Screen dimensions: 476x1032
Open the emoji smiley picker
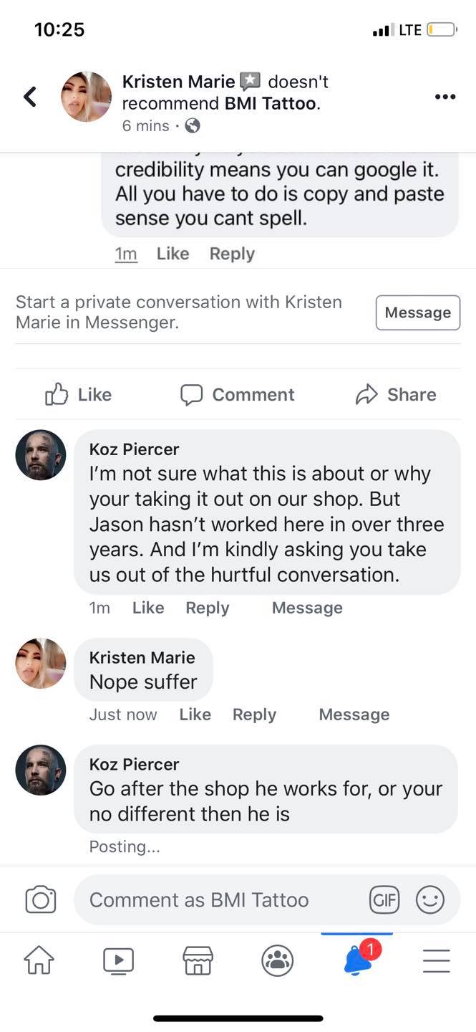tap(430, 899)
